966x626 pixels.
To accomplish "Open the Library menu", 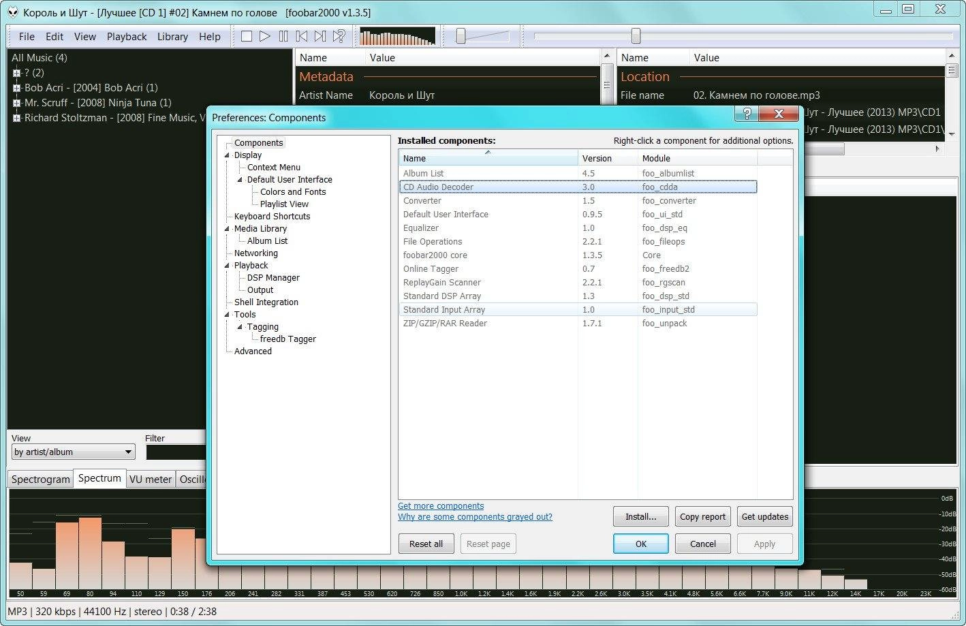I will point(172,37).
